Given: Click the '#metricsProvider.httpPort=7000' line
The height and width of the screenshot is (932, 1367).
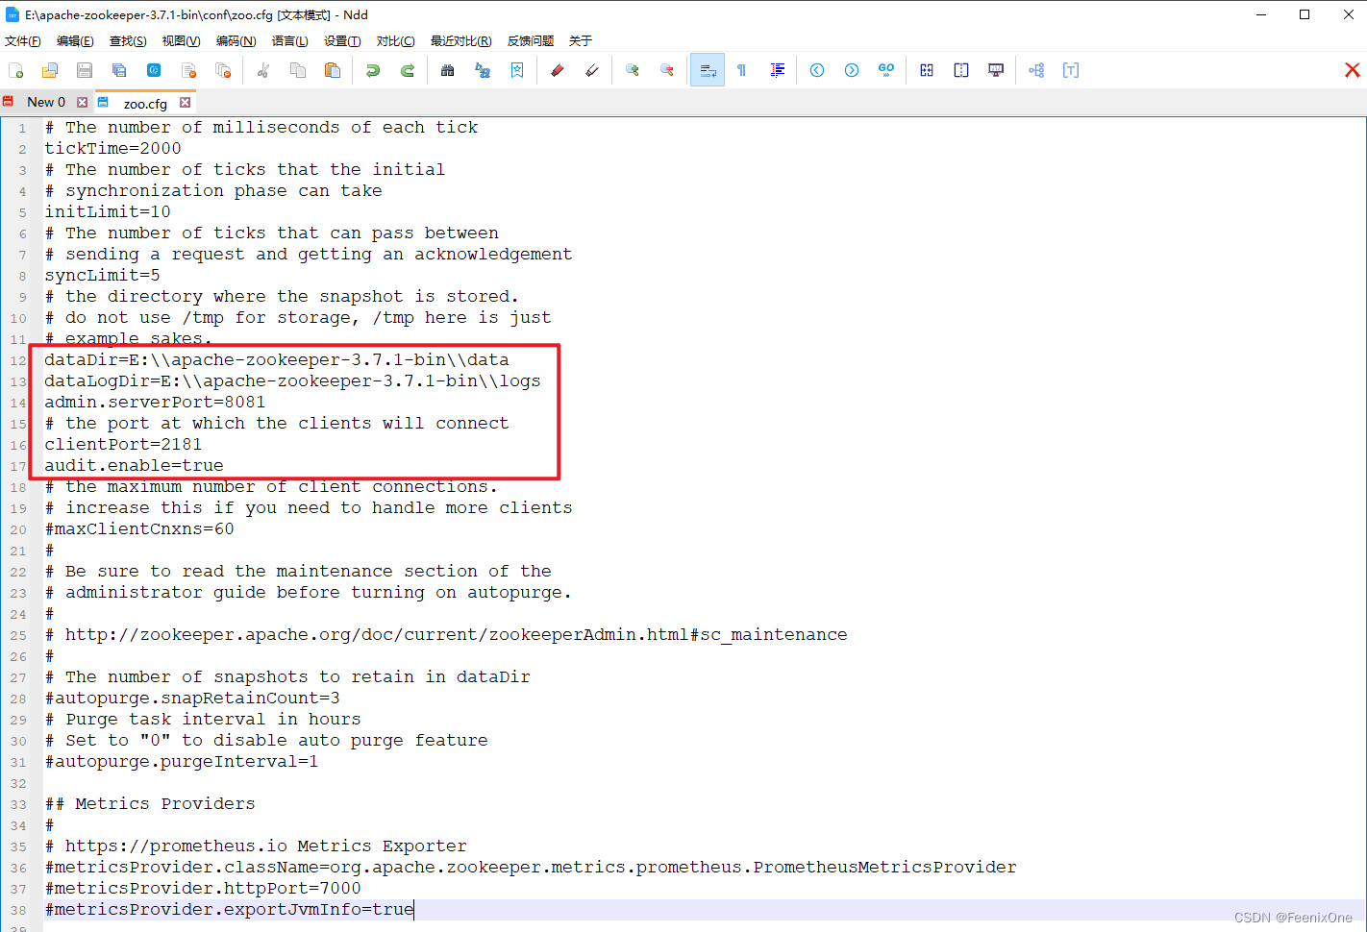Looking at the screenshot, I should tap(203, 888).
